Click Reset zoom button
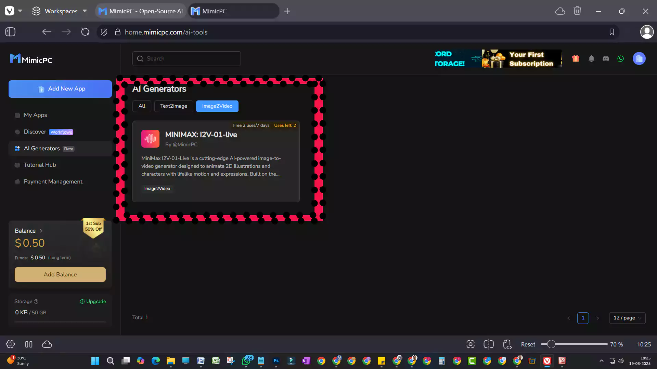The image size is (657, 369). click(528, 344)
